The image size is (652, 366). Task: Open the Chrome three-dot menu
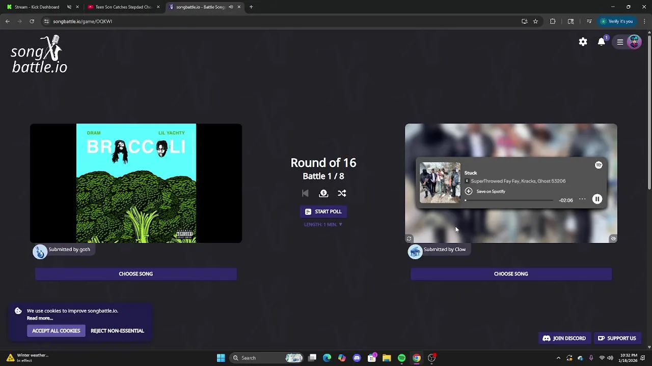(645, 21)
